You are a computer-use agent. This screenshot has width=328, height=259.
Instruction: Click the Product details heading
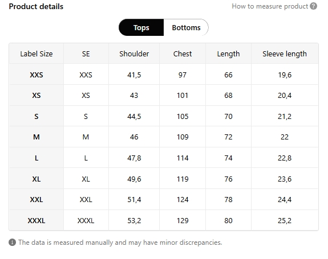[x=36, y=6]
